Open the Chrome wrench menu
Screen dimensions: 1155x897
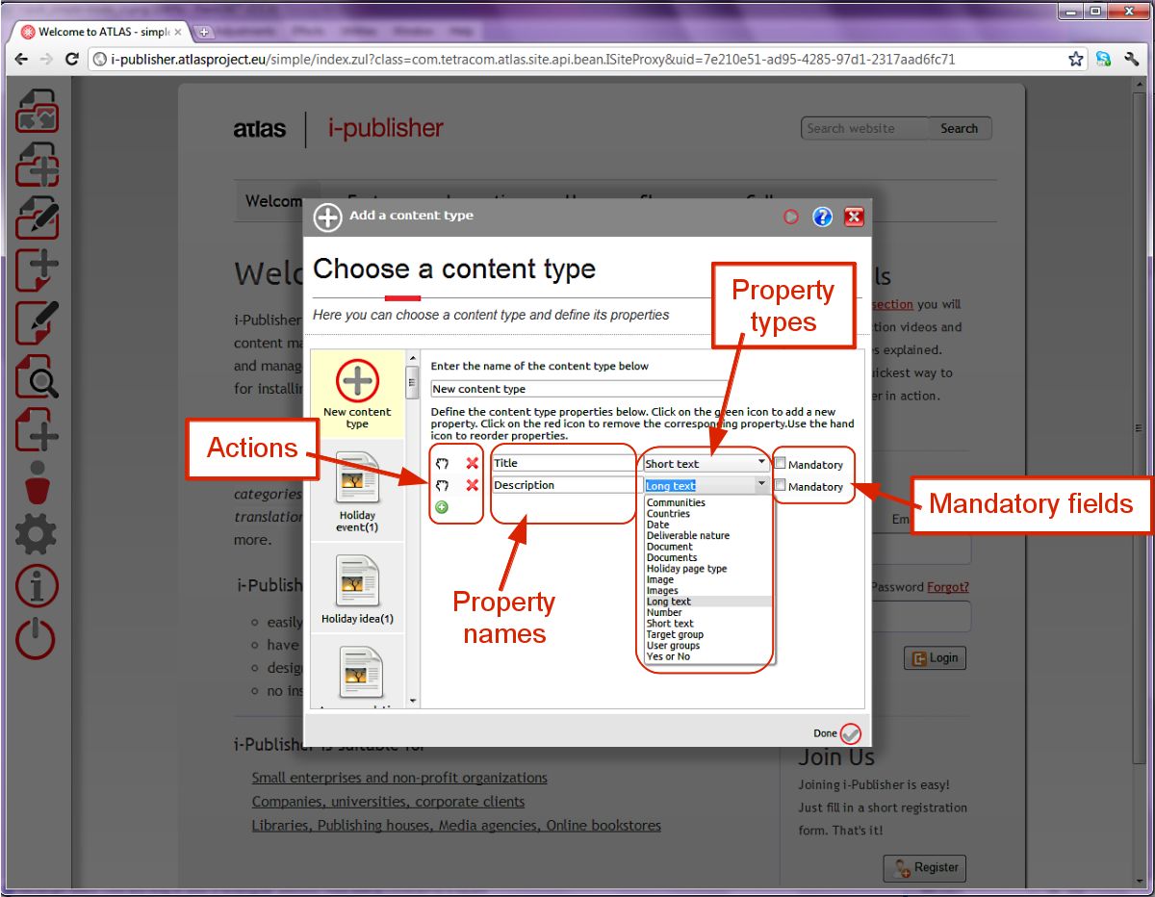pos(1131,59)
